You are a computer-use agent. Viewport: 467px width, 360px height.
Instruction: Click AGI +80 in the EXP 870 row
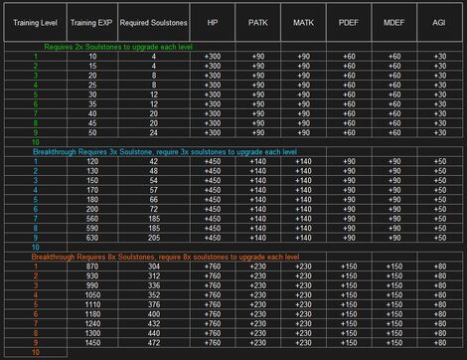440,267
